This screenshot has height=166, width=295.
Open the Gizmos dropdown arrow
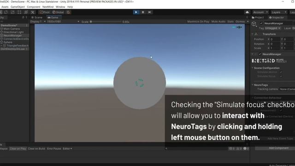tap(248, 22)
